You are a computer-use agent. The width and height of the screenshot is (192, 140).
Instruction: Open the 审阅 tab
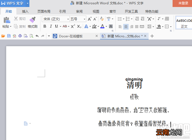[x=79, y=12]
